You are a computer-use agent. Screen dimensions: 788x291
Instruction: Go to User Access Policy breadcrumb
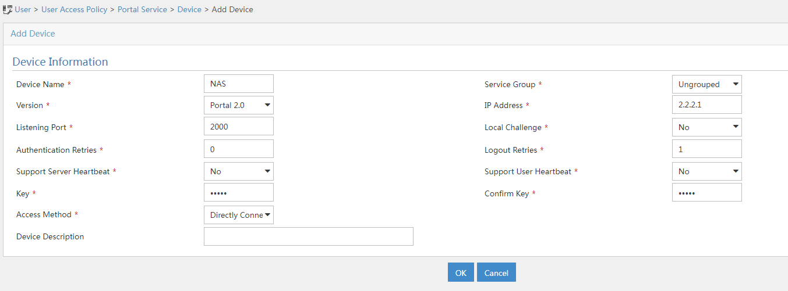click(x=75, y=9)
